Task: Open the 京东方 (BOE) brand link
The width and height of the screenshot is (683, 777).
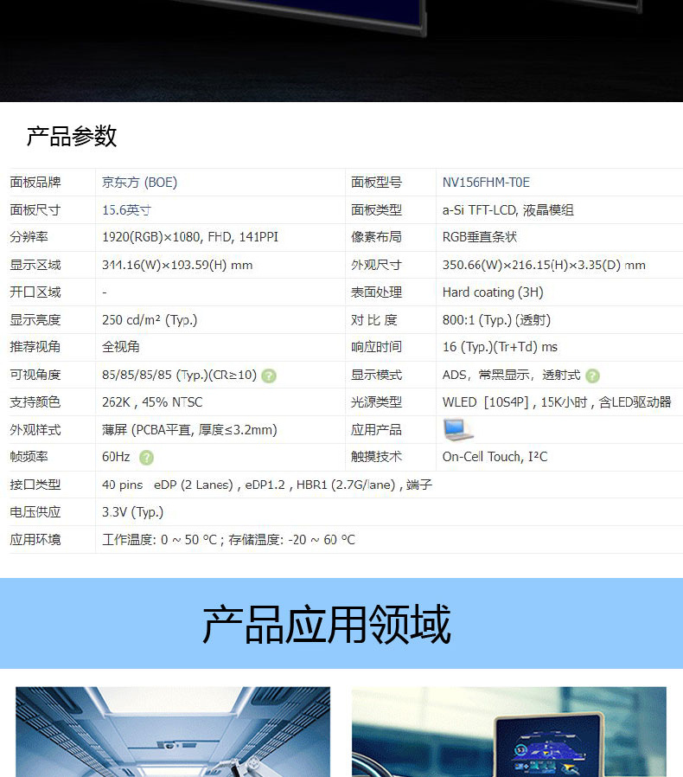Action: pyautogui.click(x=140, y=183)
